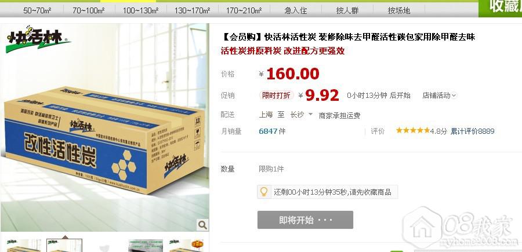Click the green 收藏 button
This screenshot has width=522, height=252.
coord(501,8)
